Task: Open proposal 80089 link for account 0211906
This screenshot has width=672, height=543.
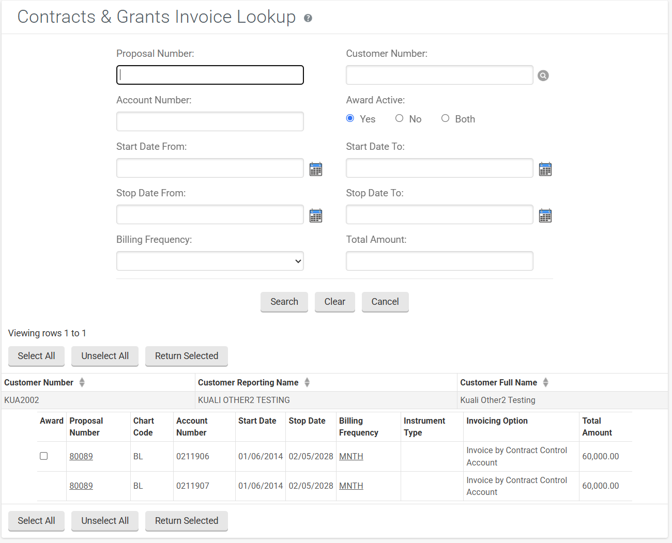Action: (81, 456)
